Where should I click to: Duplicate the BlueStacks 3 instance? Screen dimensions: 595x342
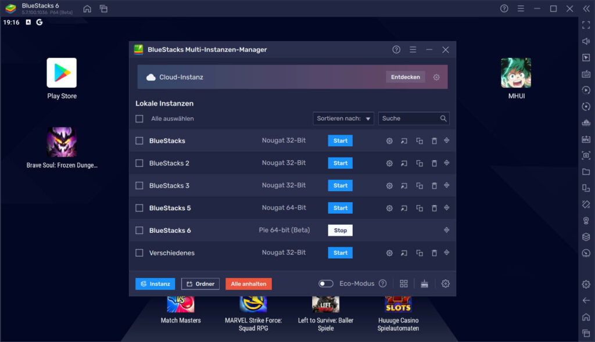419,185
